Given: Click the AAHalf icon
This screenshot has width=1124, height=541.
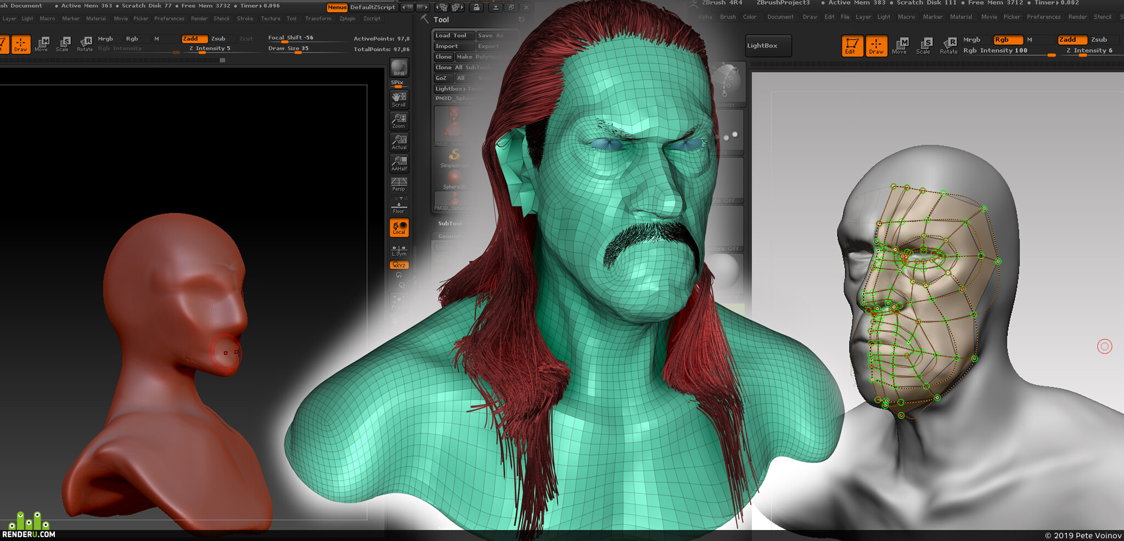Looking at the screenshot, I should (399, 164).
